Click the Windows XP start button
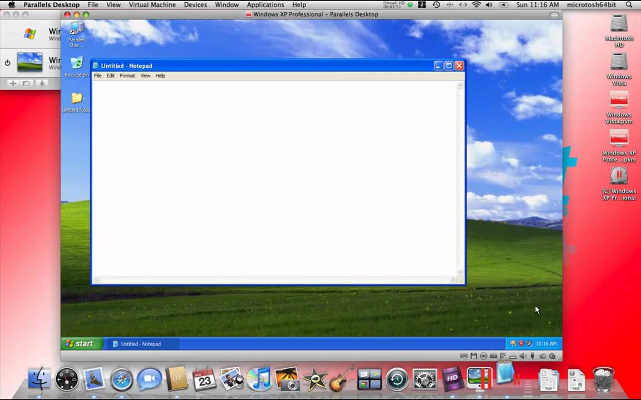641x400 pixels. point(82,344)
